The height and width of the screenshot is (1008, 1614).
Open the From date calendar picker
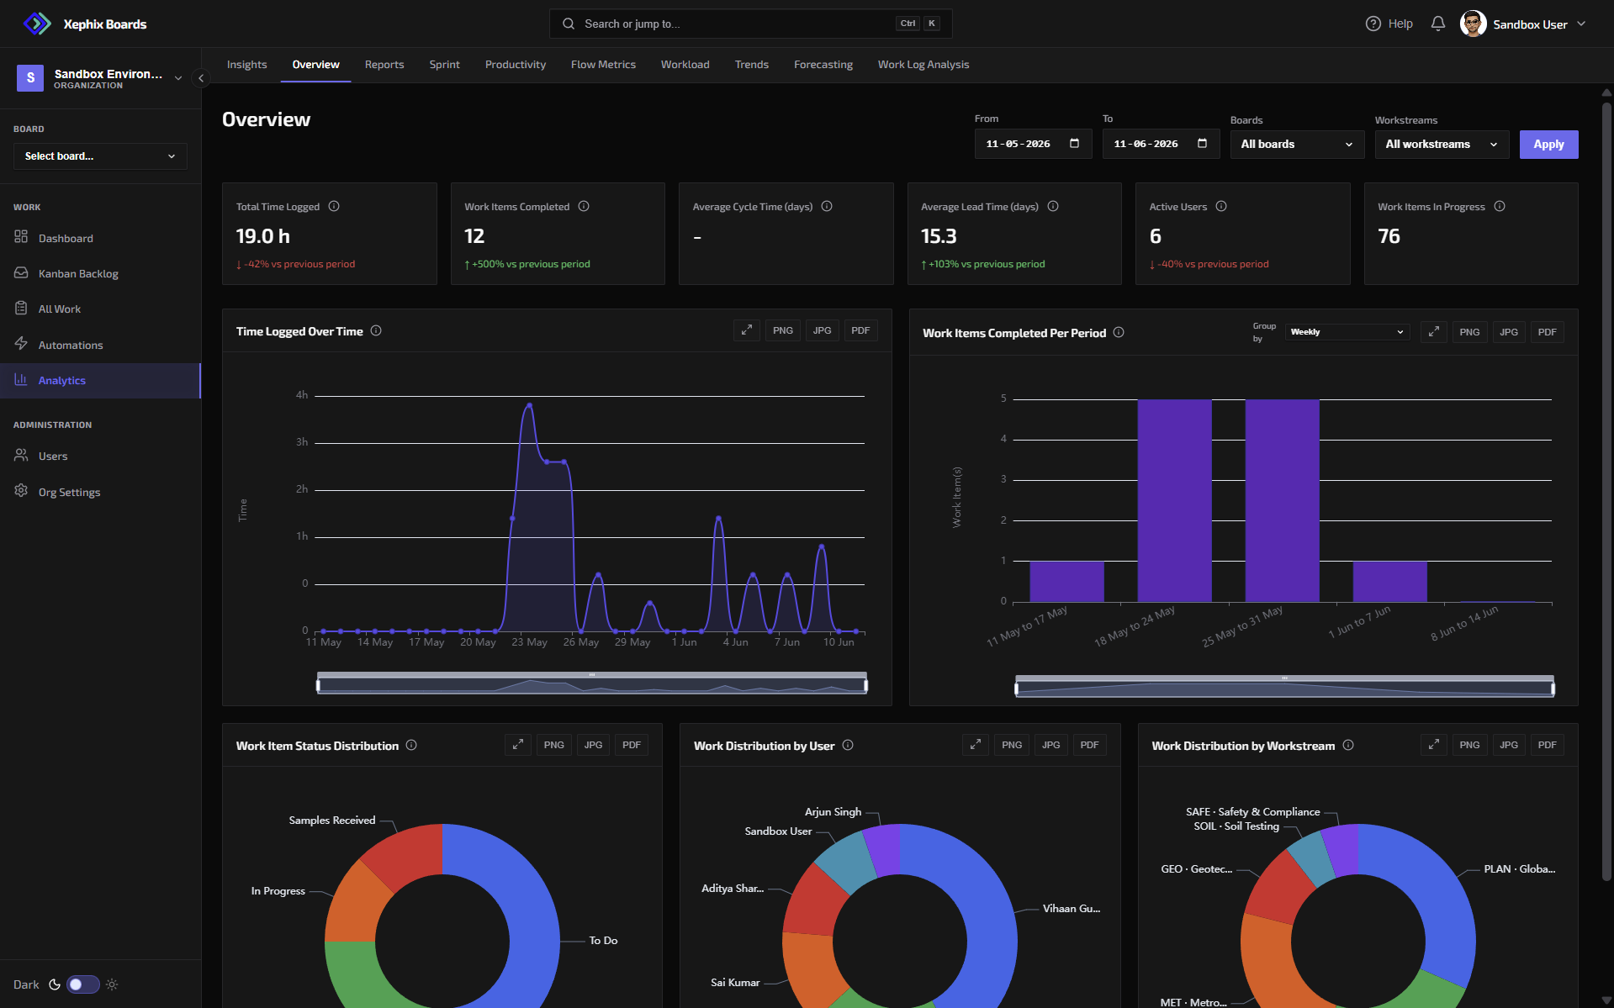click(x=1074, y=143)
